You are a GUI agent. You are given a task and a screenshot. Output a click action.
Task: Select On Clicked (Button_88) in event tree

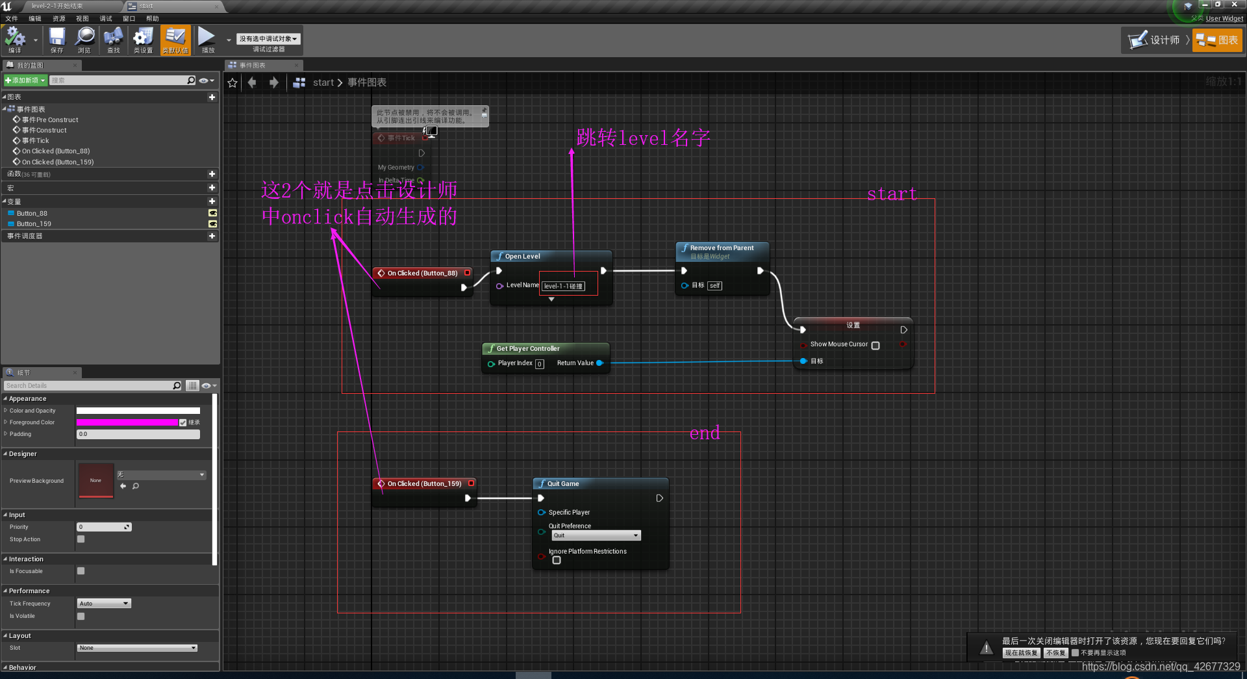click(x=56, y=151)
